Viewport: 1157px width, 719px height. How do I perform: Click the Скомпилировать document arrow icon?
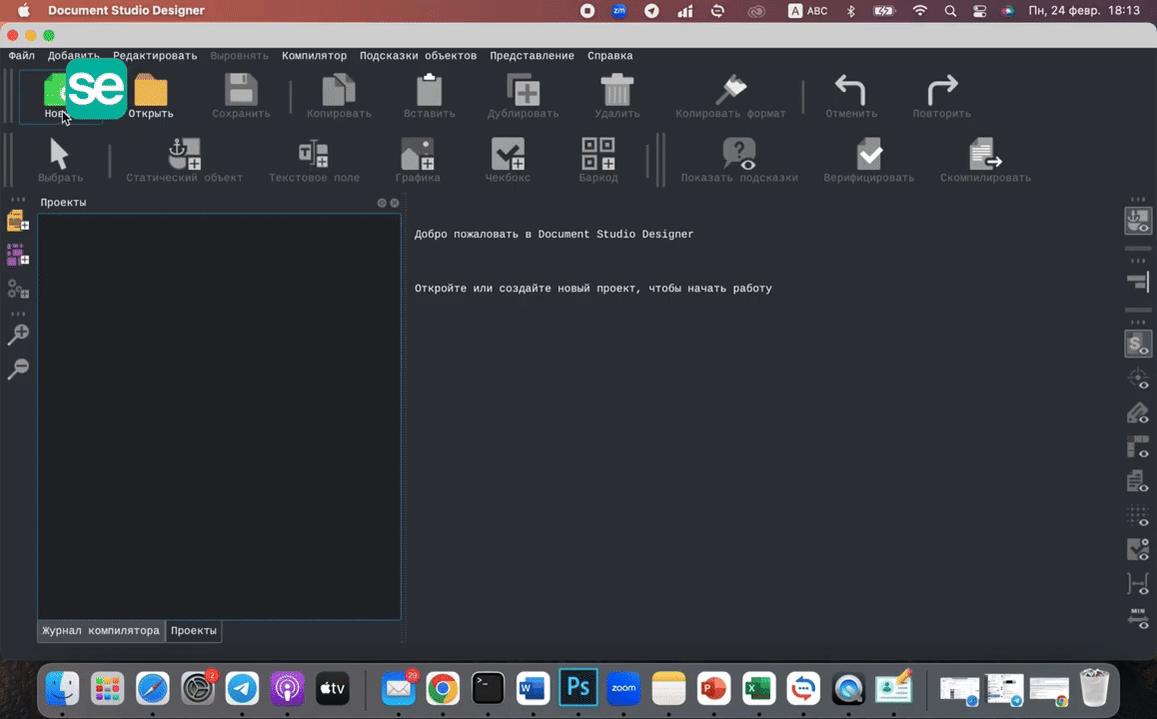pyautogui.click(x=985, y=154)
